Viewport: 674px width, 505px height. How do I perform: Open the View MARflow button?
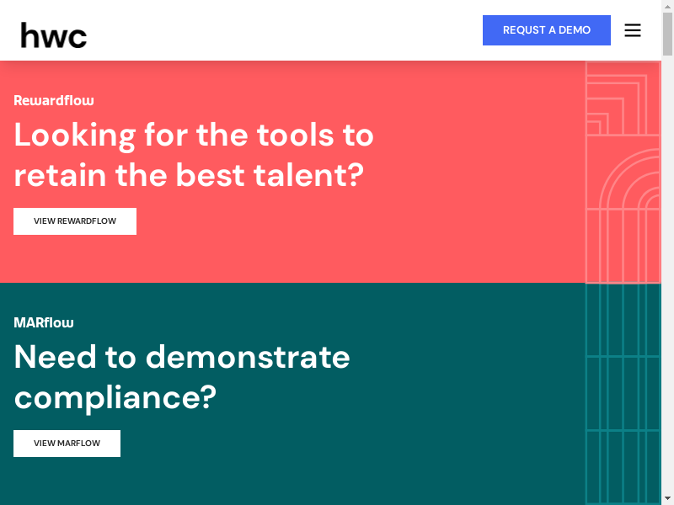[x=67, y=444]
